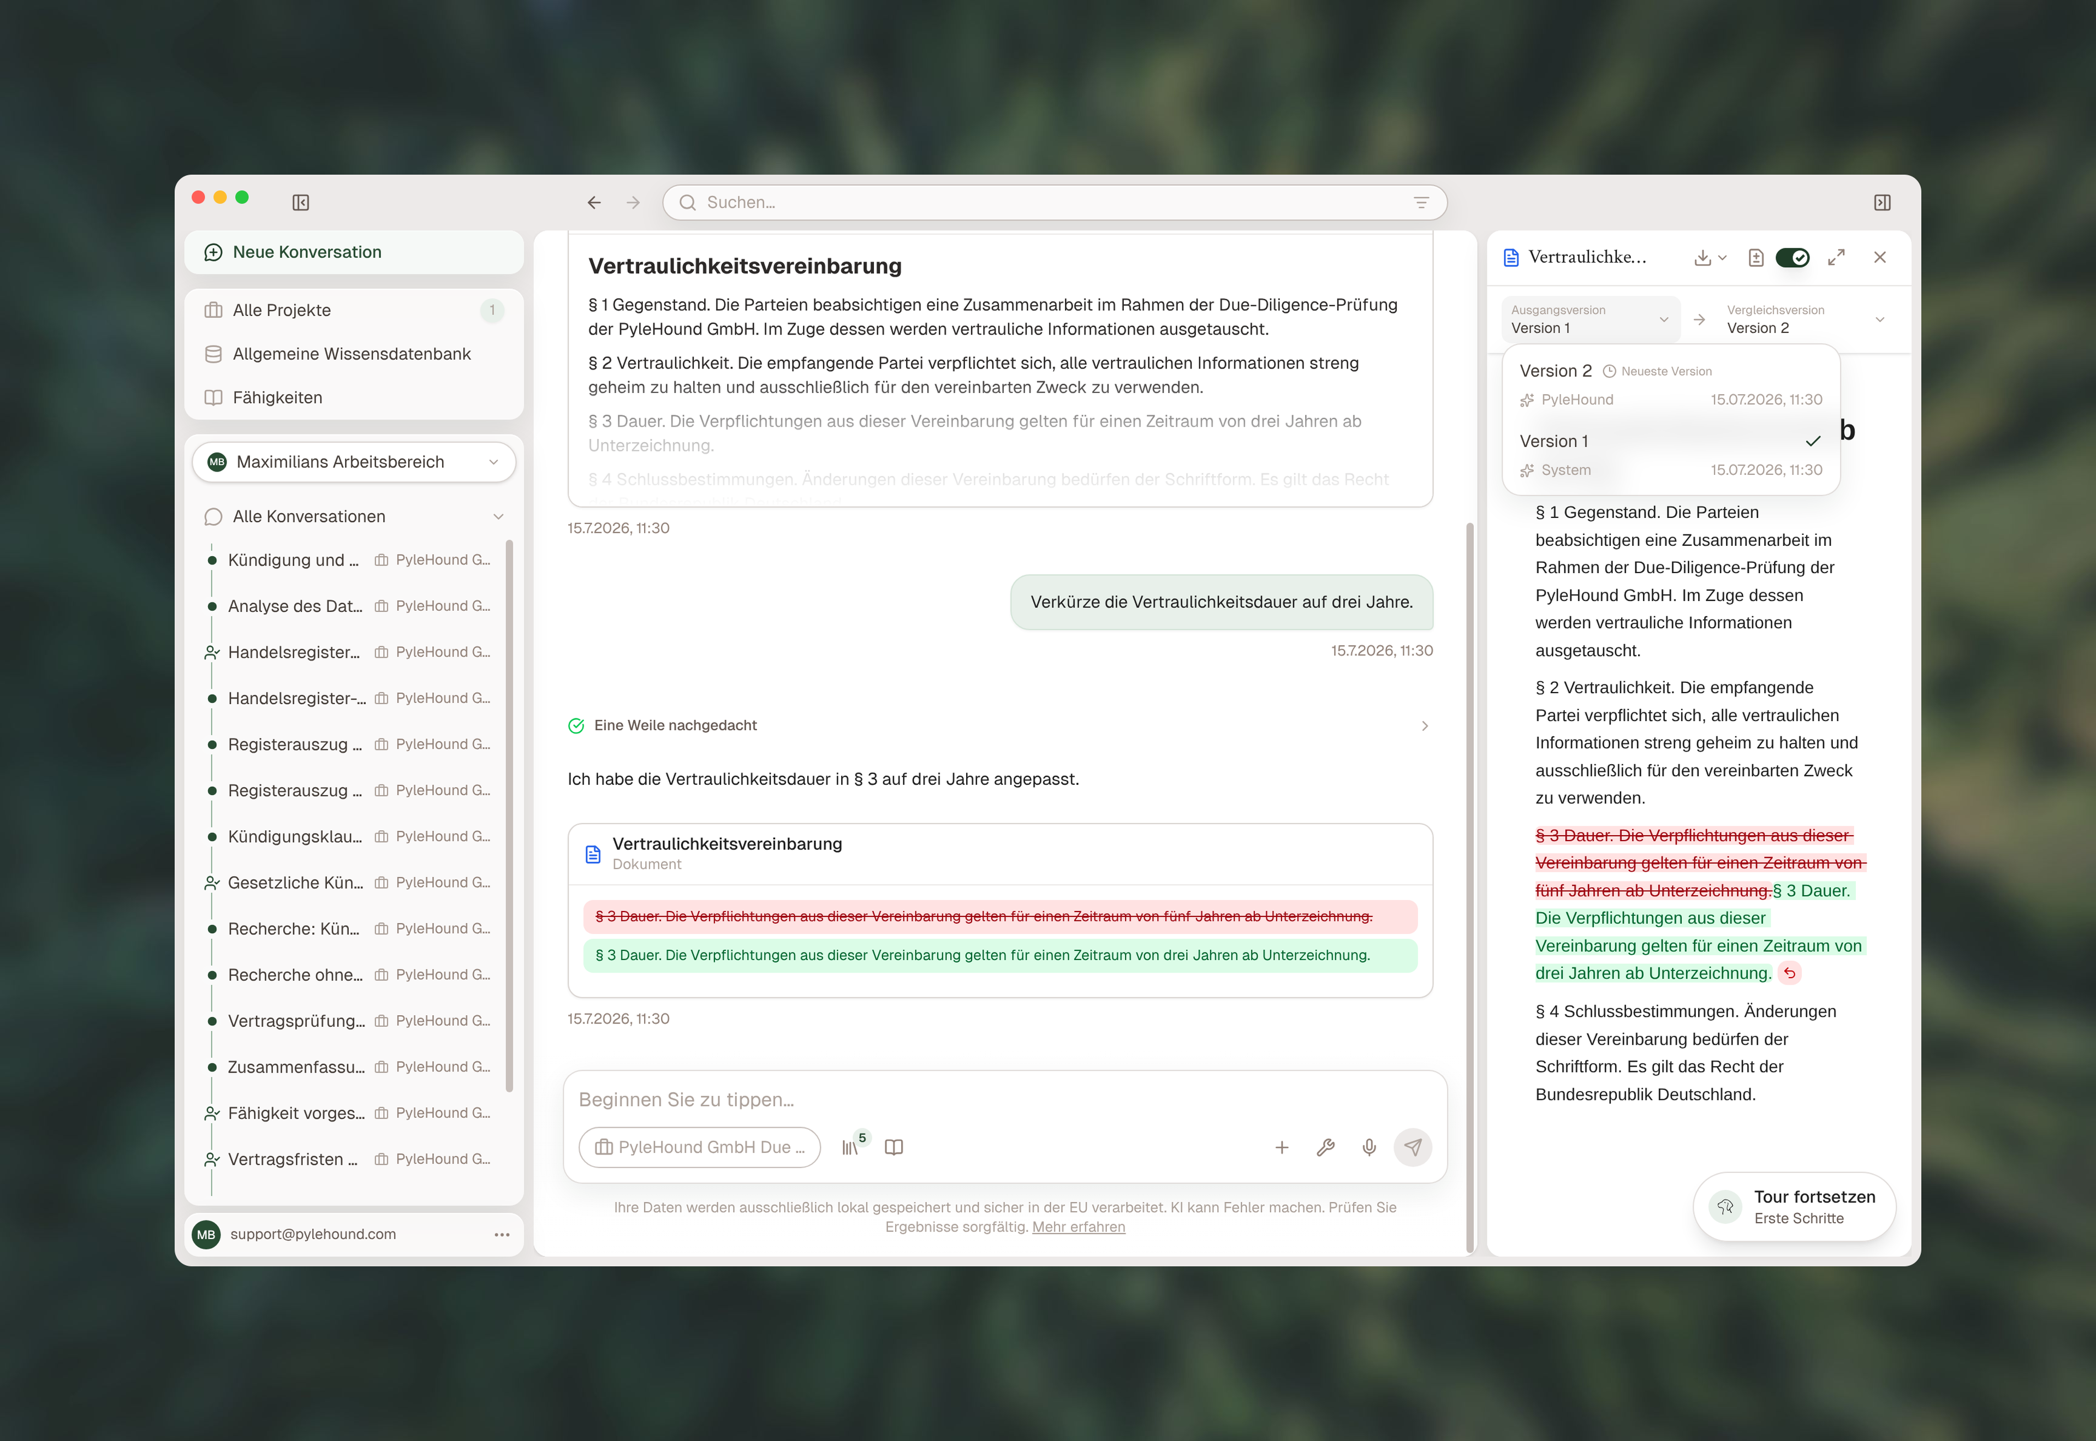Collapse the left sidebar panel icon
Viewport: 2096px width, 1441px height.
coord(301,203)
